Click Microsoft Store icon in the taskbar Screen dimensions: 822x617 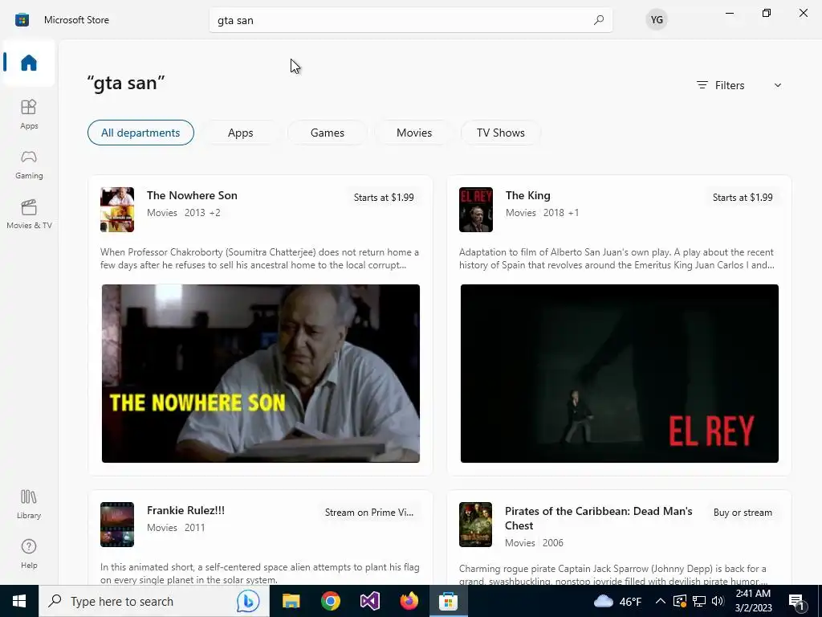[x=448, y=601]
